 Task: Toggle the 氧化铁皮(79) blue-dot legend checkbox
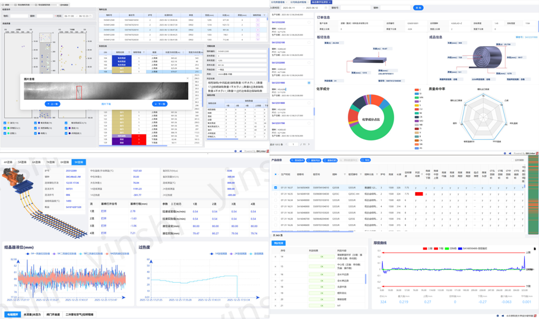coord(36,123)
